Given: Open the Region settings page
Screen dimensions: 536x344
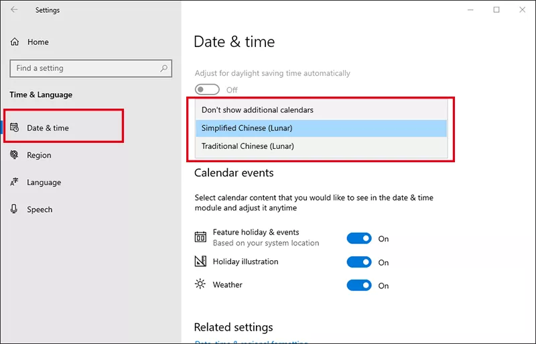Looking at the screenshot, I should [x=39, y=155].
